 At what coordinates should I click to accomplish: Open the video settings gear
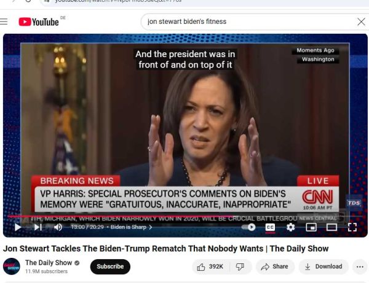[x=291, y=227]
